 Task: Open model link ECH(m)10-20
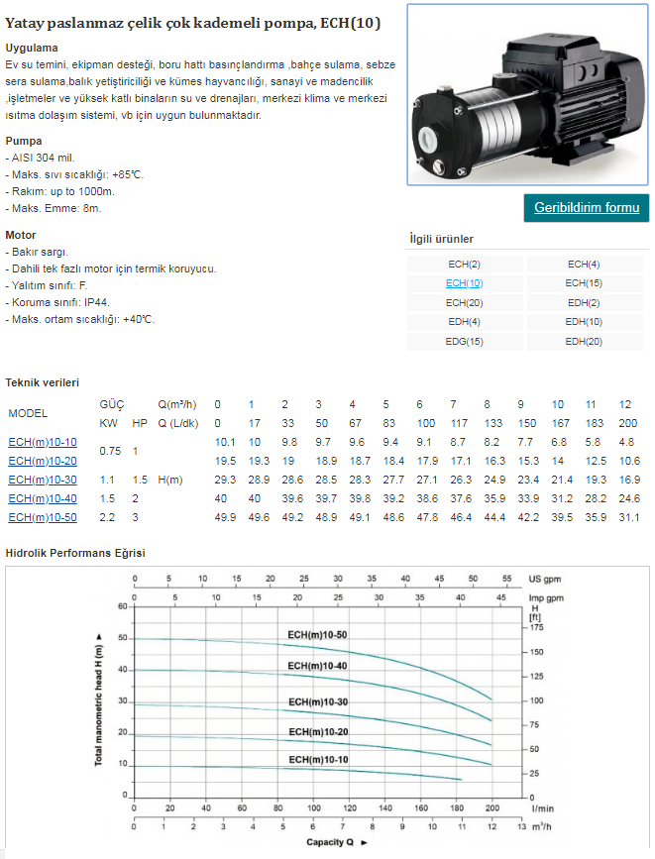point(43,462)
